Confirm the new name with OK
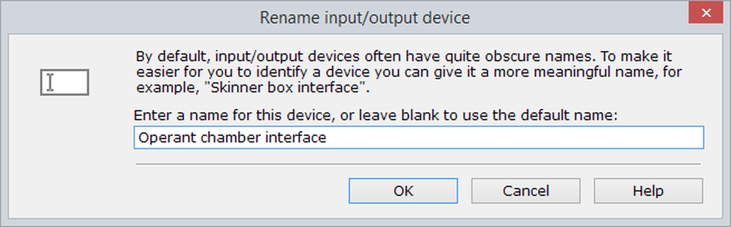Screen dimensions: 731x227 (x=403, y=191)
